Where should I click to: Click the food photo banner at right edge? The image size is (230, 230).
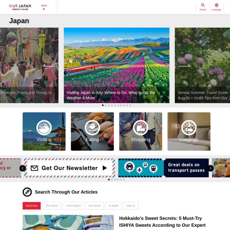click(x=221, y=168)
